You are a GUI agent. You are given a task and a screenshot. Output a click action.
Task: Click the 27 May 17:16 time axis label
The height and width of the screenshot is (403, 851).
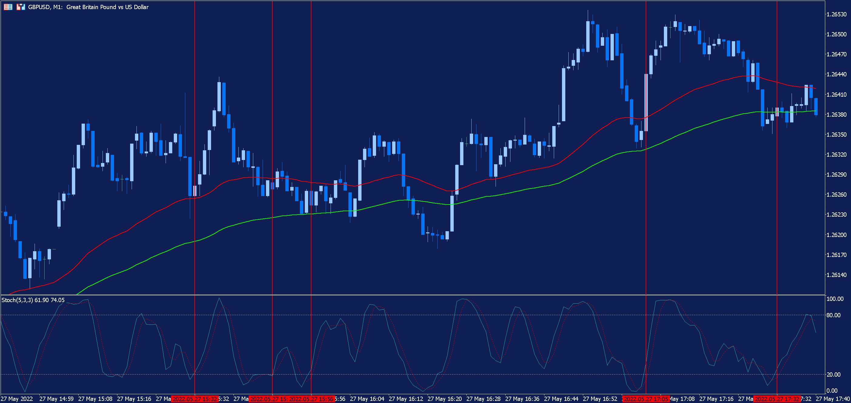[x=716, y=399]
